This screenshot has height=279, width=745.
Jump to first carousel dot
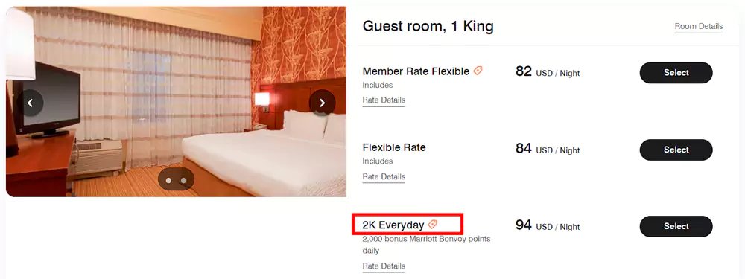point(168,180)
